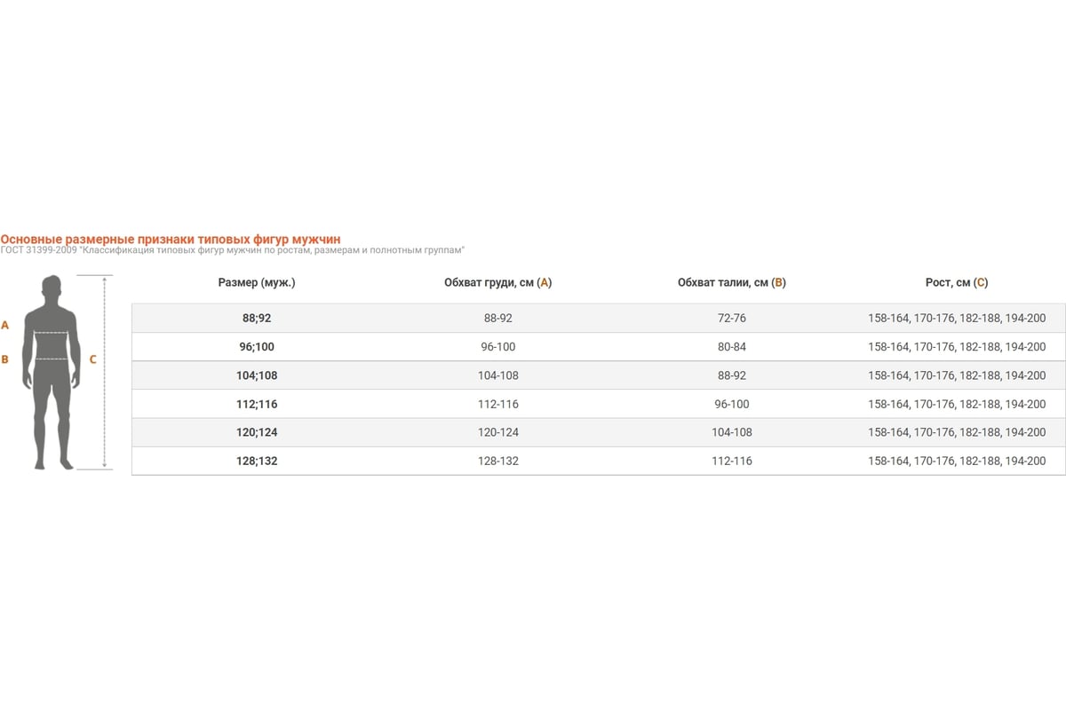This screenshot has height=710, width=1066.
Task: Click the 72-76 waist measurement cell
Action: point(732,318)
